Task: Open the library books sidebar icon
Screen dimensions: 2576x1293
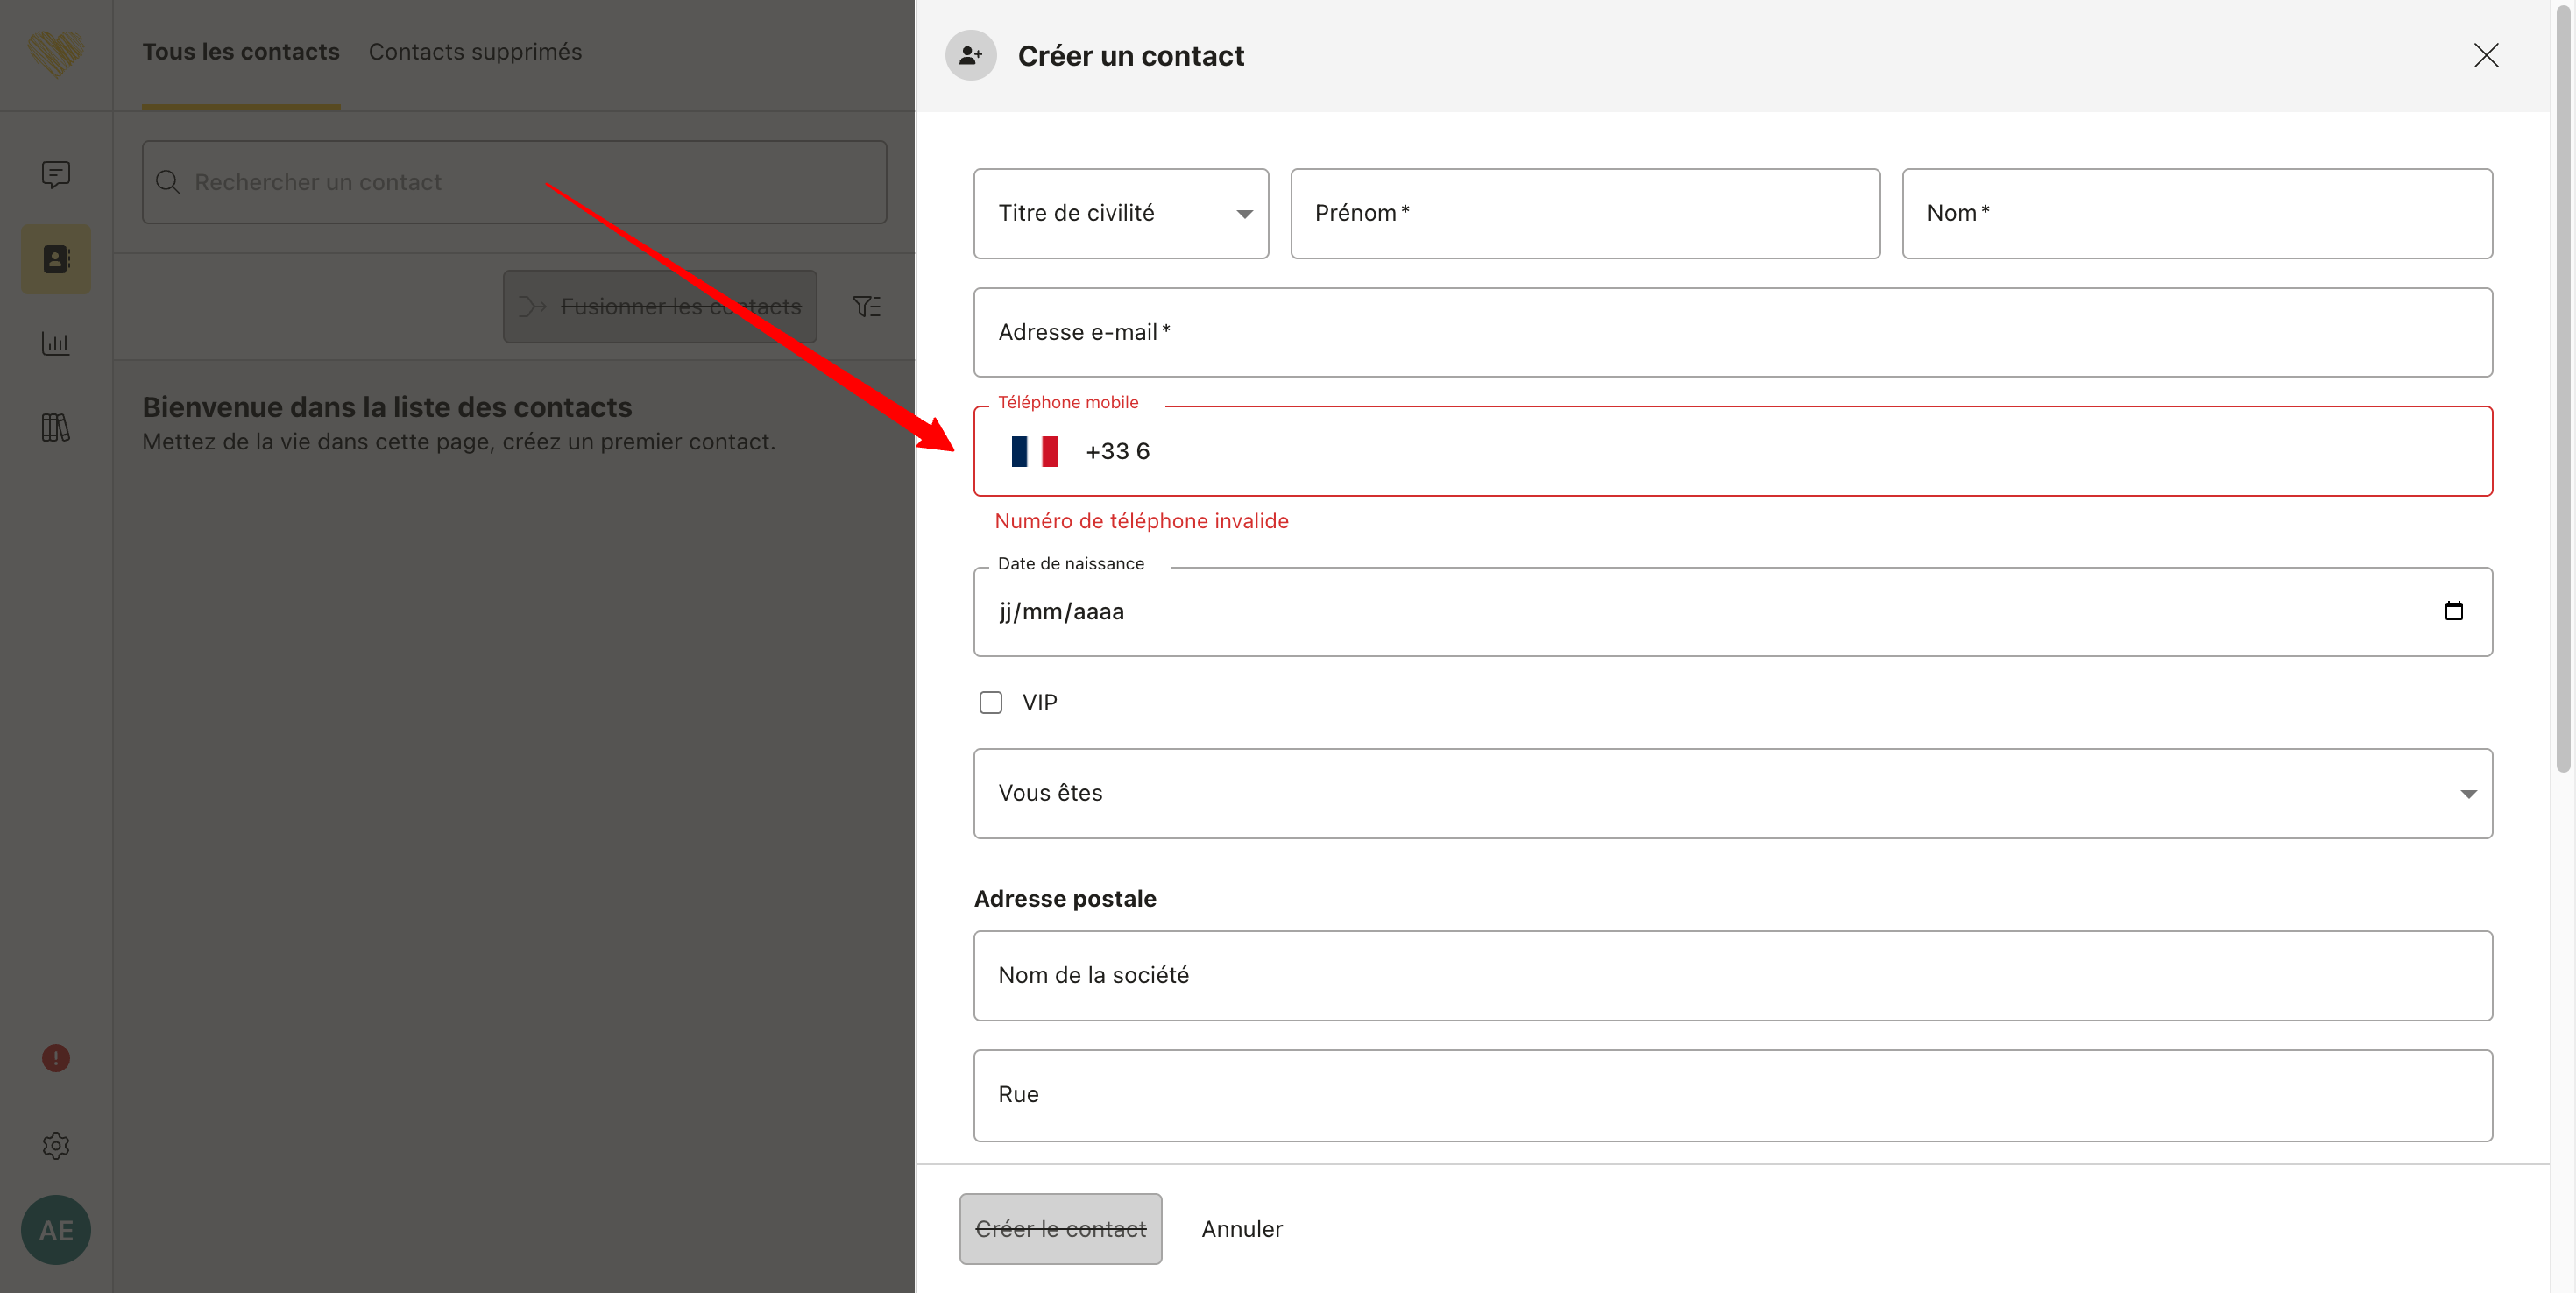Action: 56,428
